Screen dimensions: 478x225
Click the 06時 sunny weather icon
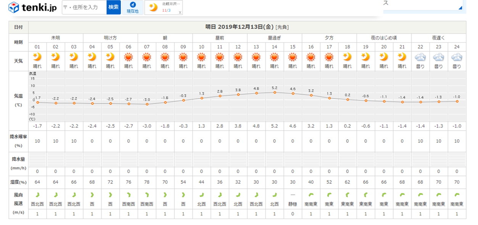coord(129,57)
